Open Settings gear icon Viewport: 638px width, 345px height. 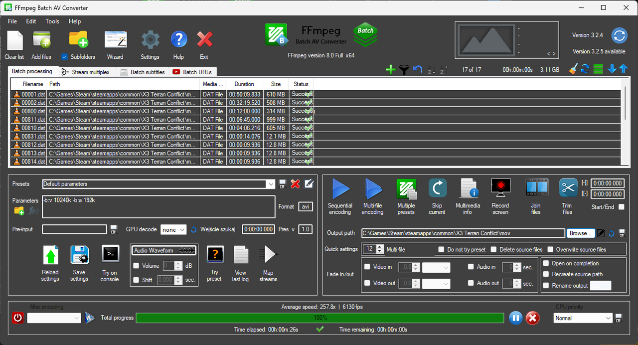[150, 40]
